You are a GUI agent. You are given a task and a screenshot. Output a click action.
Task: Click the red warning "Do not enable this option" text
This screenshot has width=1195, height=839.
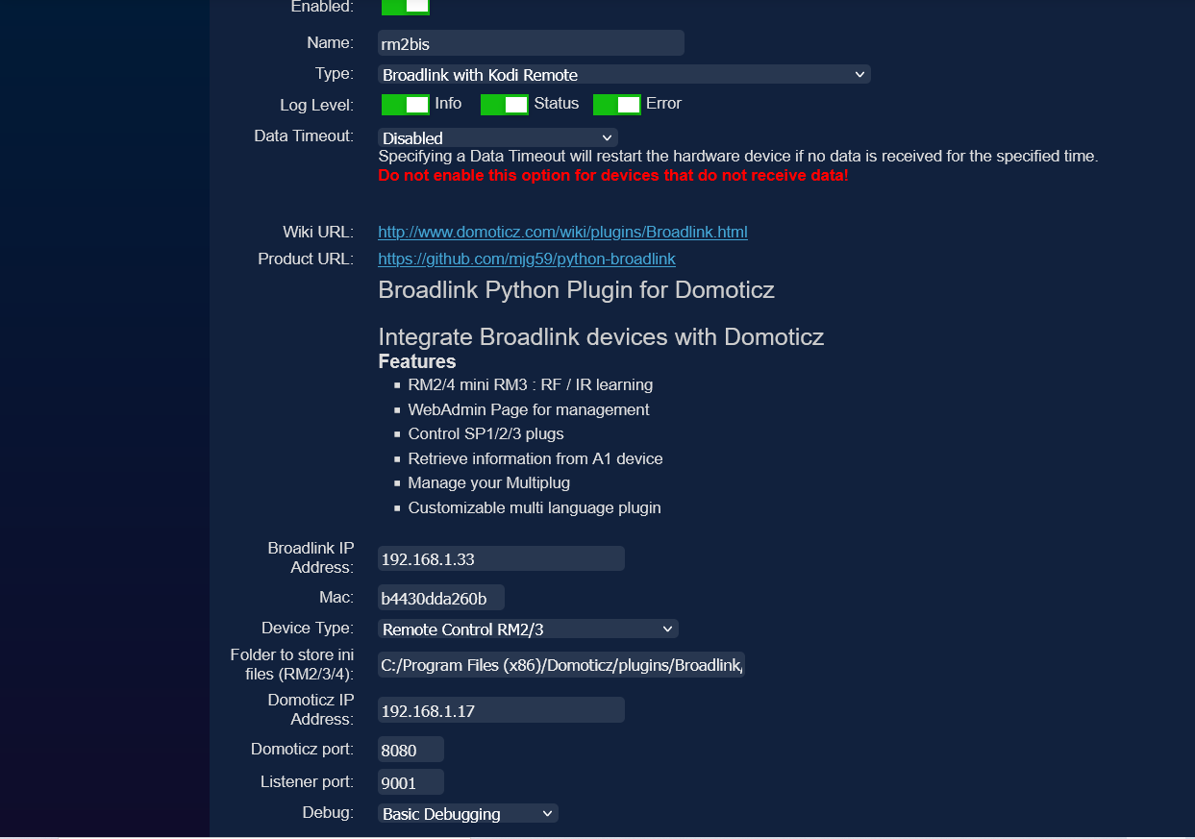(x=613, y=176)
